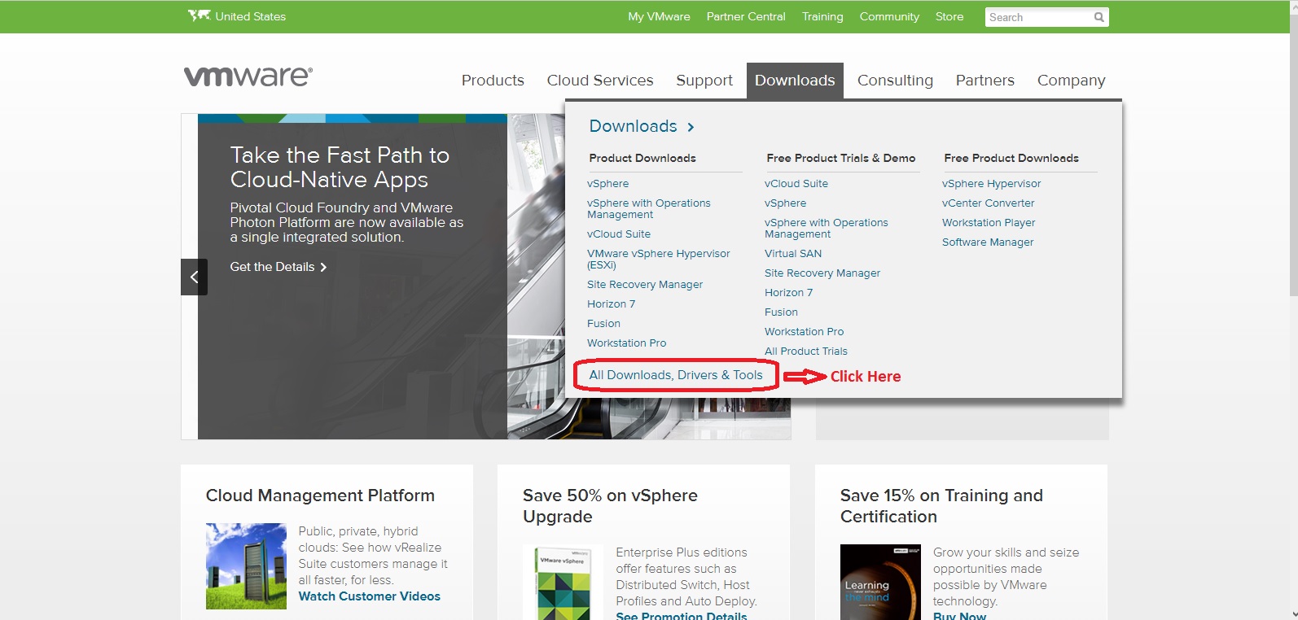The image size is (1298, 620).
Task: Visit the Community page
Action: tap(889, 16)
